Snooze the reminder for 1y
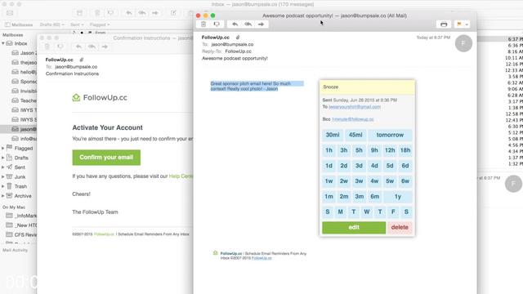The width and height of the screenshot is (523, 294). (398, 197)
